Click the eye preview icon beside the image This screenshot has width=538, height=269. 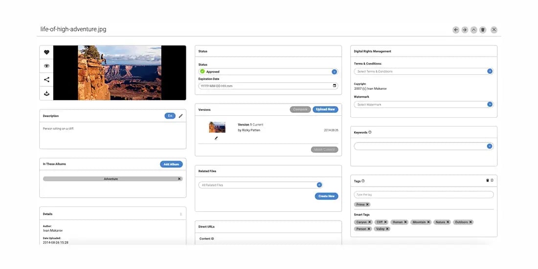pos(46,66)
